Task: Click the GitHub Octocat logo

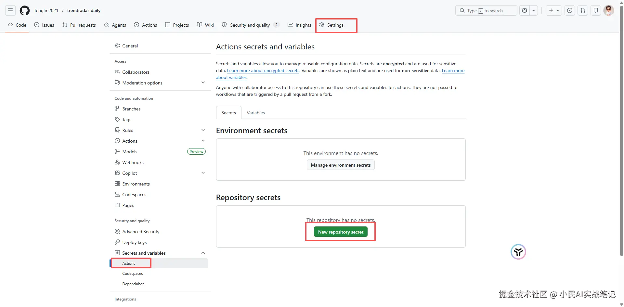Action: (25, 11)
